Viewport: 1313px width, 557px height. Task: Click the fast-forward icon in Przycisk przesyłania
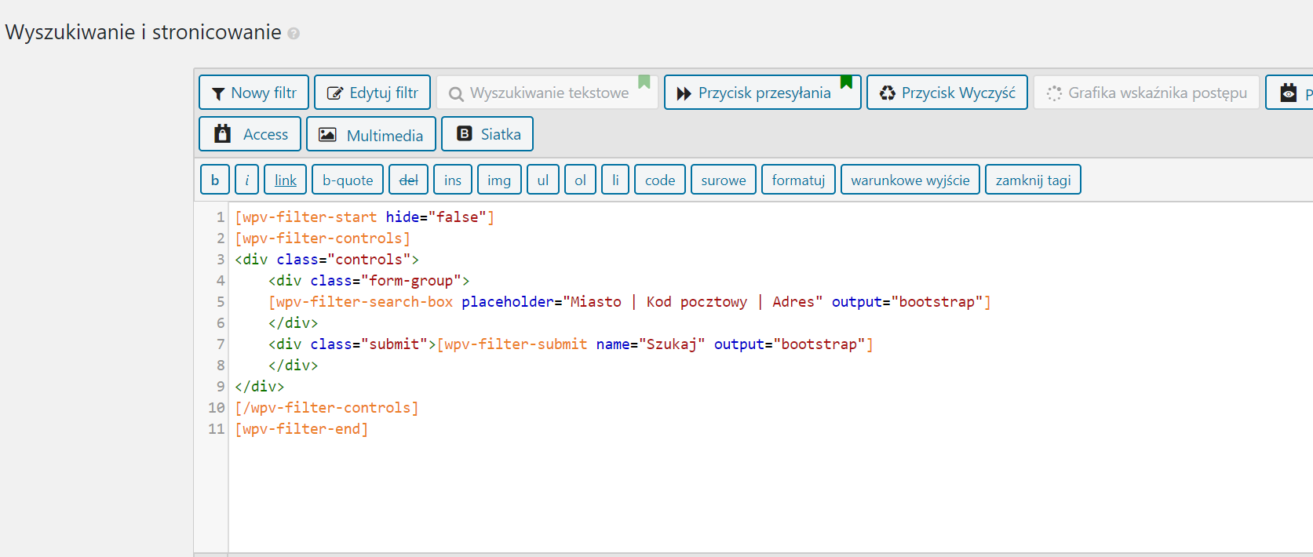pyautogui.click(x=684, y=93)
